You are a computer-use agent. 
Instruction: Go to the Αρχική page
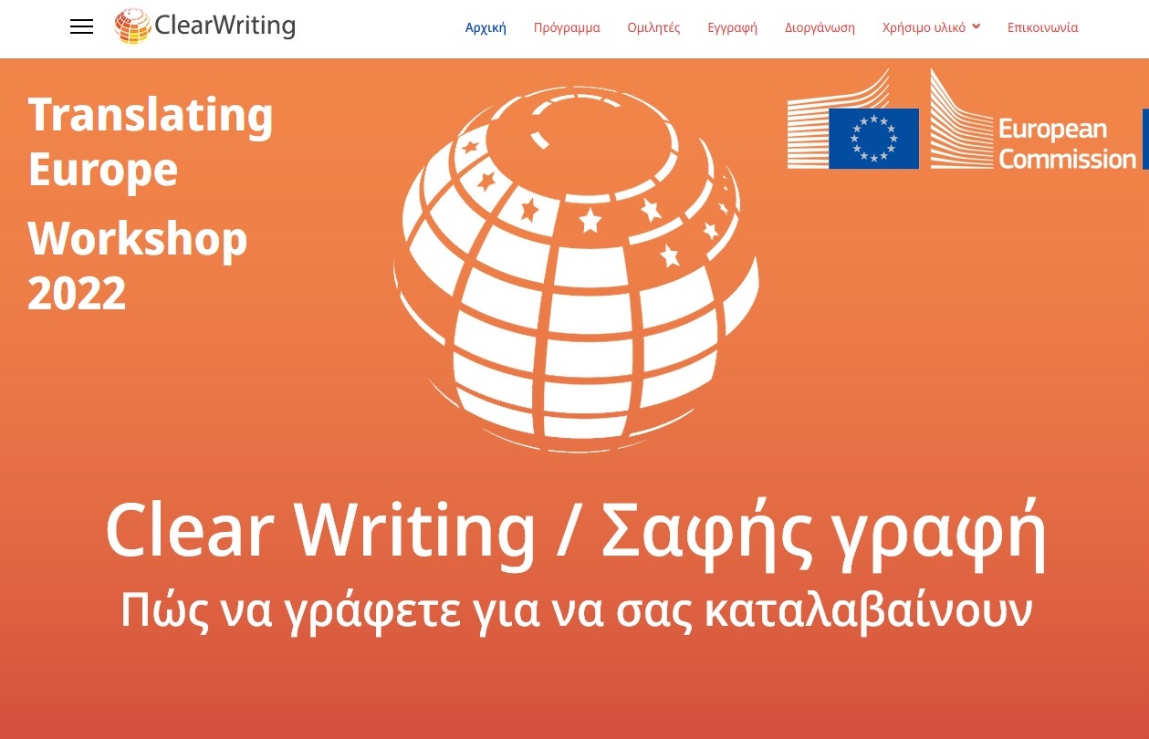tap(486, 27)
